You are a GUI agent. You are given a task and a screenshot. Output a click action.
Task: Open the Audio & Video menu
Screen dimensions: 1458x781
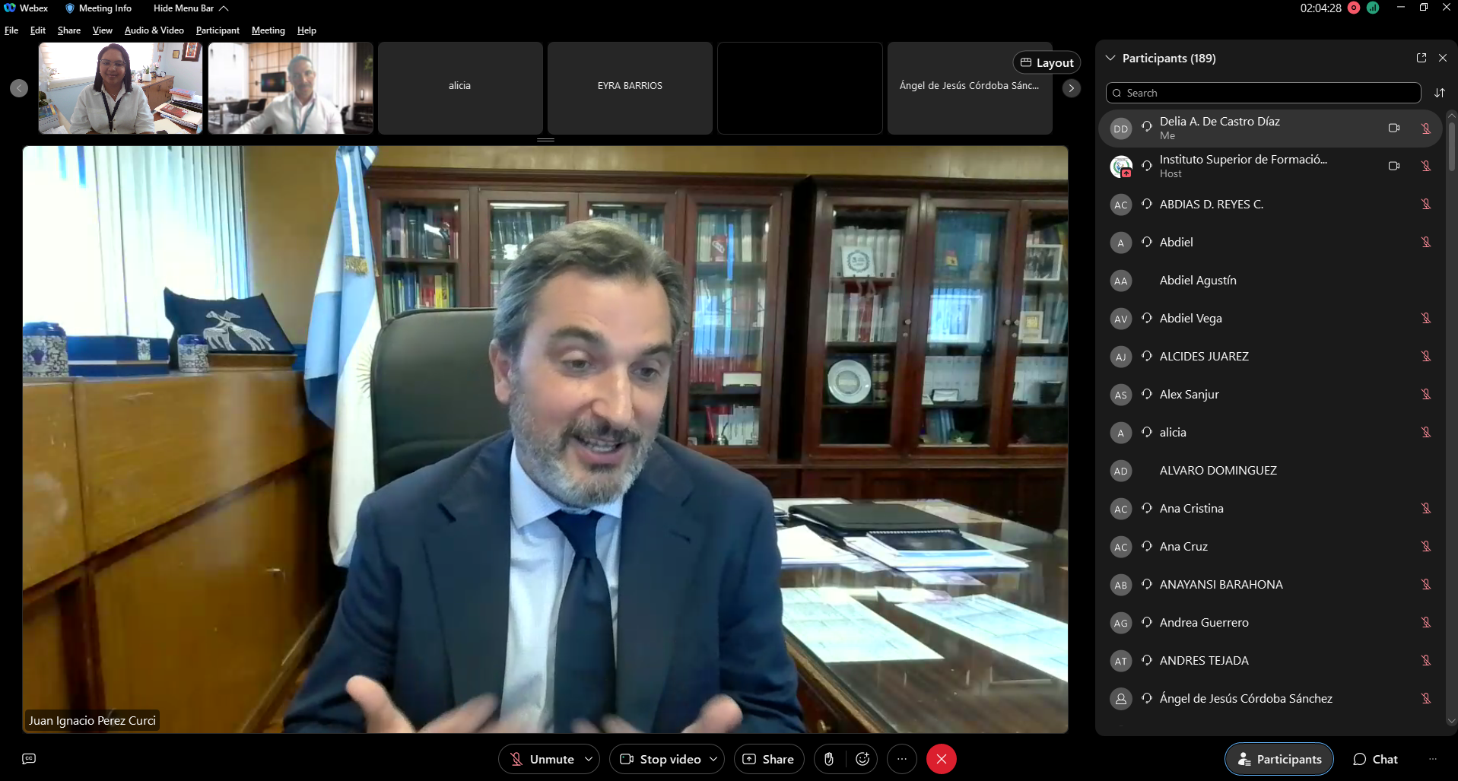click(154, 30)
